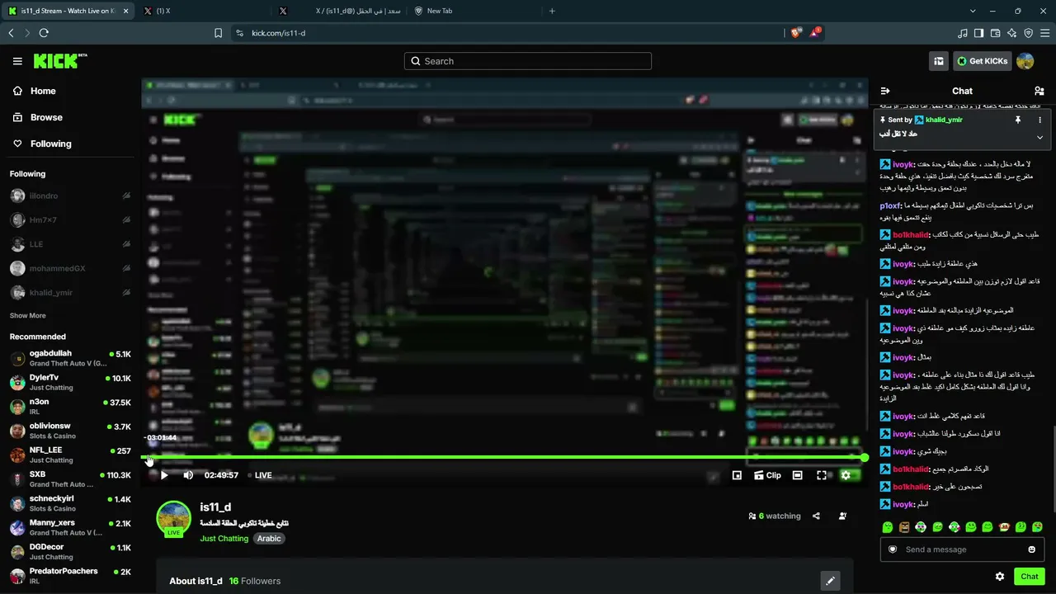Click the shield icon in the message box
The image size is (1056, 594).
[892, 549]
